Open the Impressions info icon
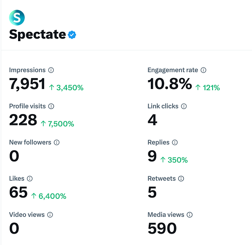The width and height of the screenshot is (252, 245). (51, 70)
